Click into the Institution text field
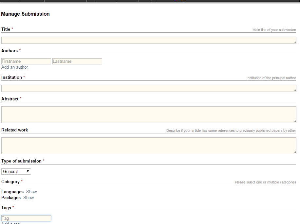This screenshot has width=300, height=224. [x=148, y=88]
